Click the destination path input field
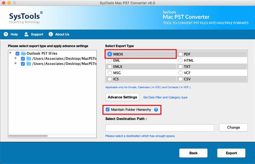 160,128
